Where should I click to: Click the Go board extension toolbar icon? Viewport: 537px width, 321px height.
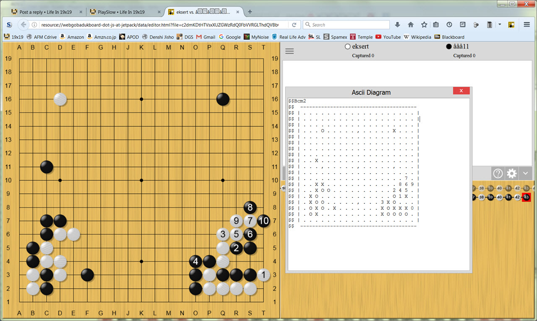click(x=511, y=25)
